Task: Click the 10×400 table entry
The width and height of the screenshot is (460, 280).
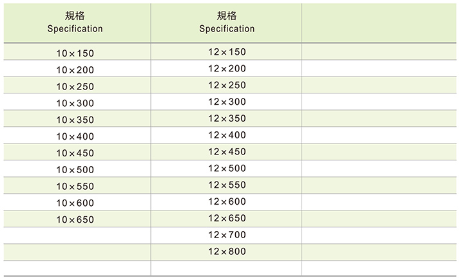Action: (75, 136)
